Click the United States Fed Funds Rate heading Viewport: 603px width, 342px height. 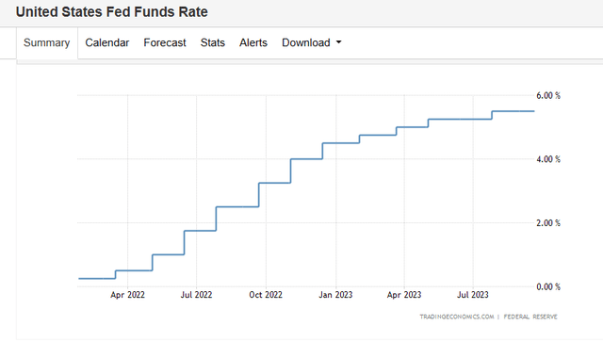coord(111,12)
